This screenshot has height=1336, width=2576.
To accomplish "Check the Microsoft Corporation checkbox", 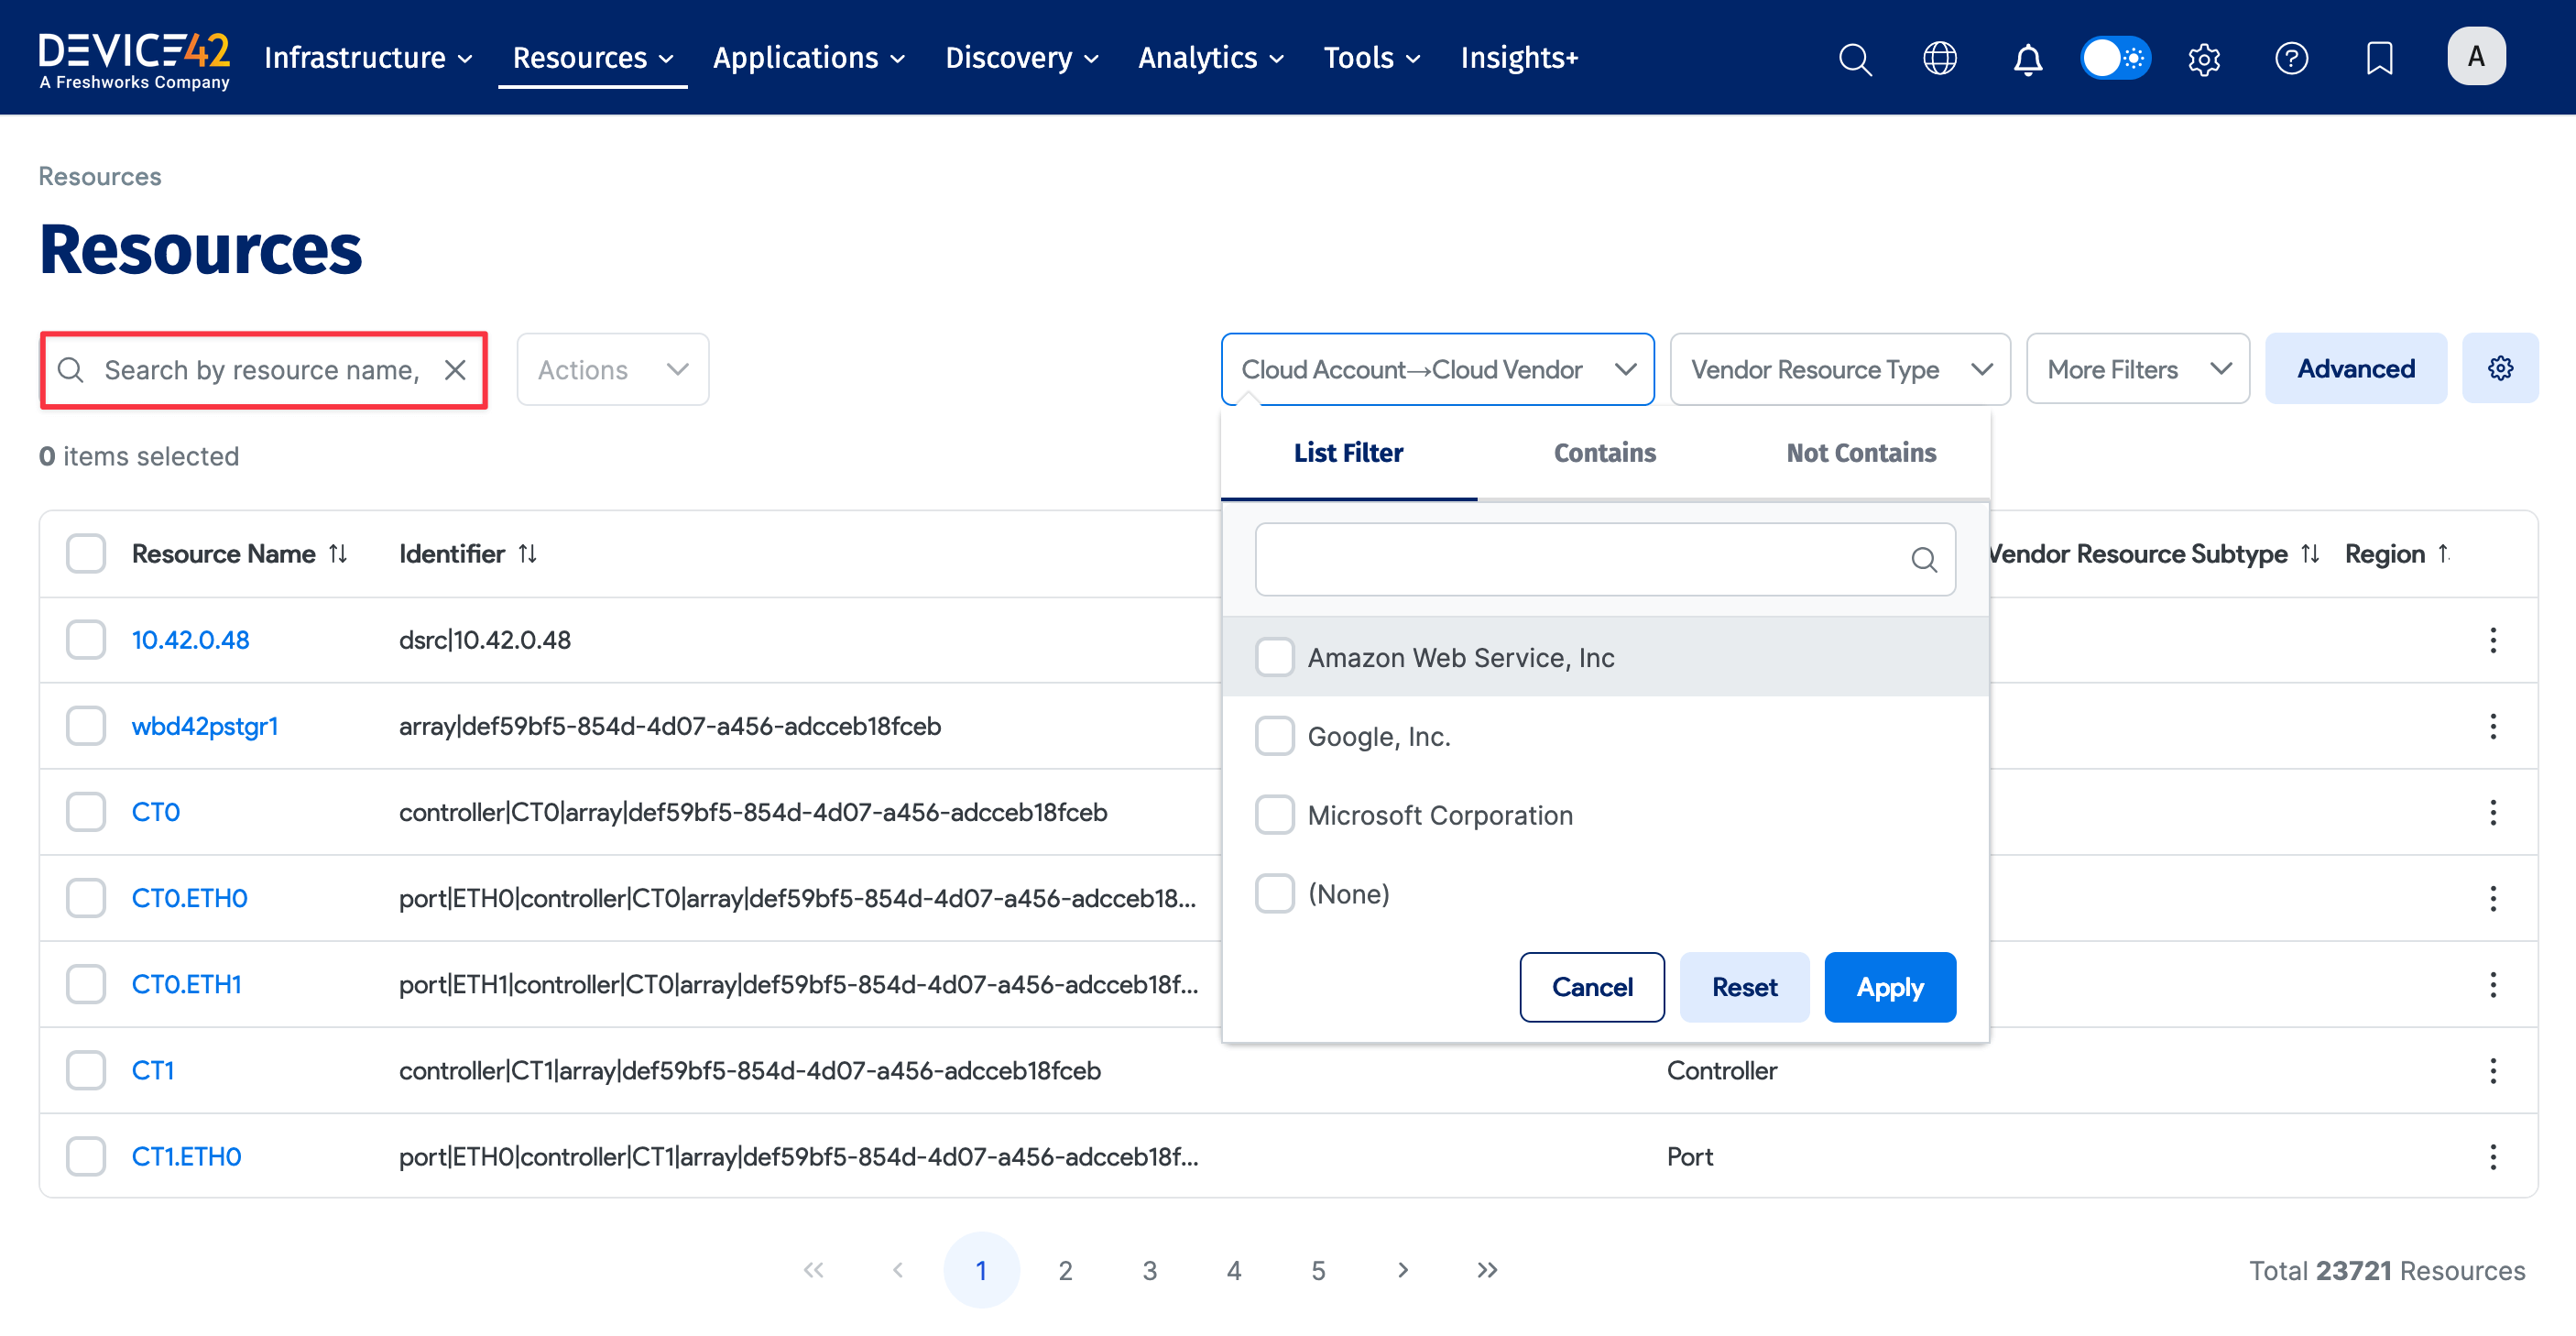I will tap(1275, 814).
